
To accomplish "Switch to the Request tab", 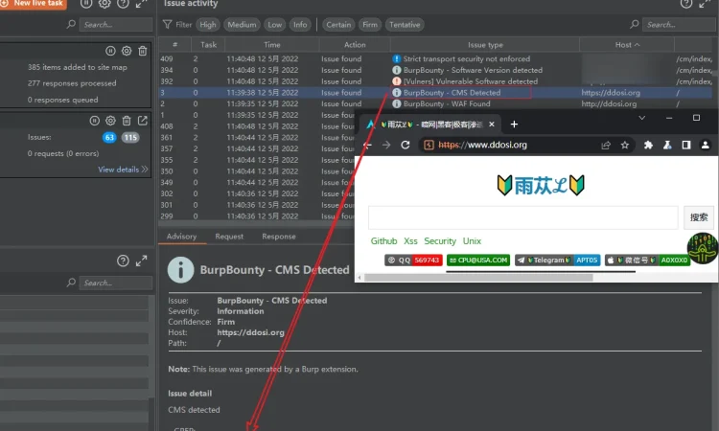I will pyautogui.click(x=229, y=237).
